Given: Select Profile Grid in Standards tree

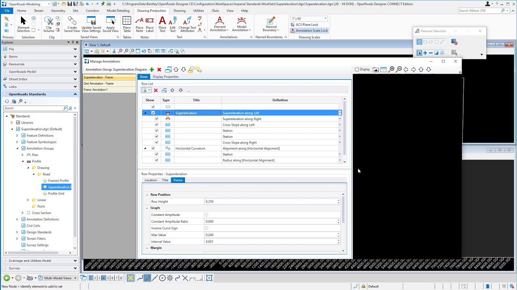Looking at the screenshot, I should tap(56, 193).
